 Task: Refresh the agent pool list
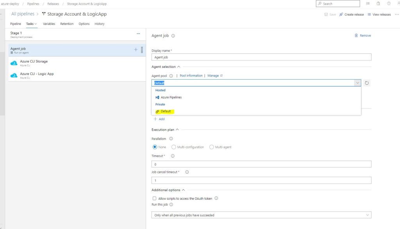366,83
